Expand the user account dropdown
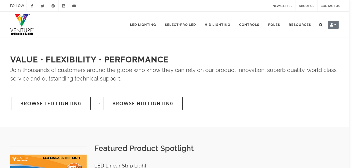352x168 pixels. pos(333,25)
